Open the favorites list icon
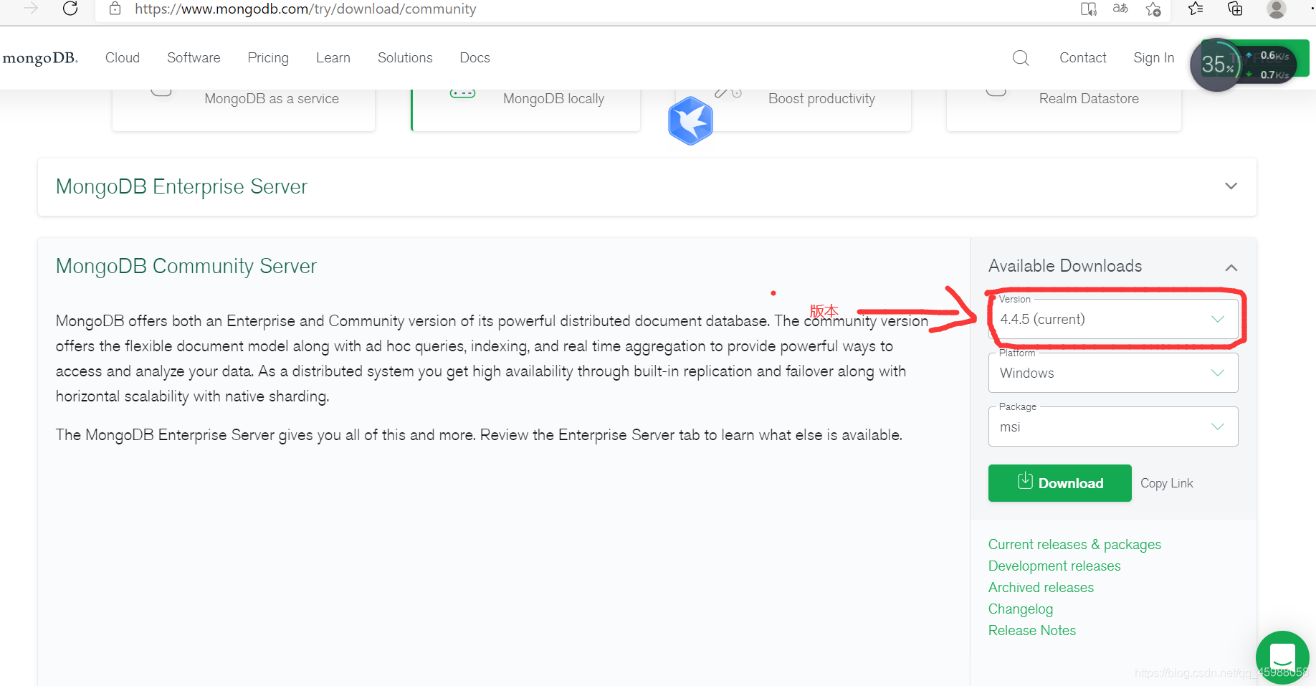This screenshot has height=686, width=1316. pos(1196,9)
